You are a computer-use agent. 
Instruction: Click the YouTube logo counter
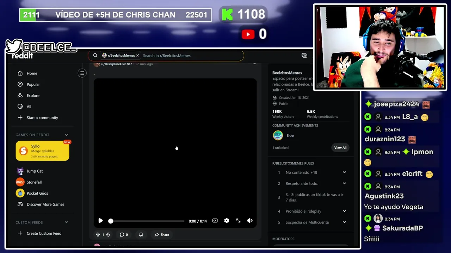coord(248,34)
